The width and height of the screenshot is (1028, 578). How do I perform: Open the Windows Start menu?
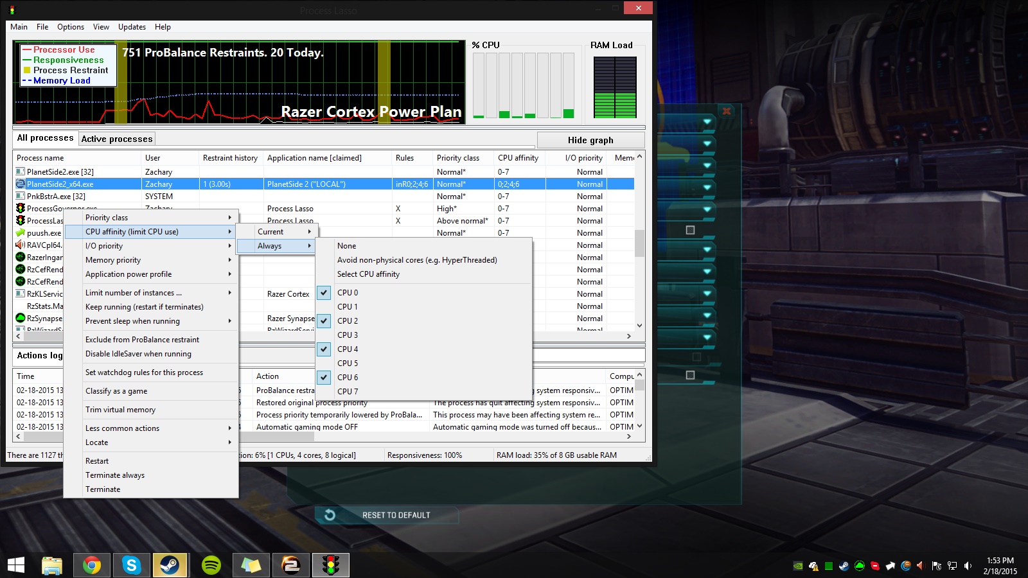click(16, 565)
